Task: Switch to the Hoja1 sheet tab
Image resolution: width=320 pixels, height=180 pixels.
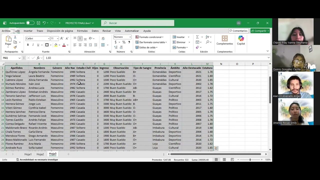Action: 28,154
